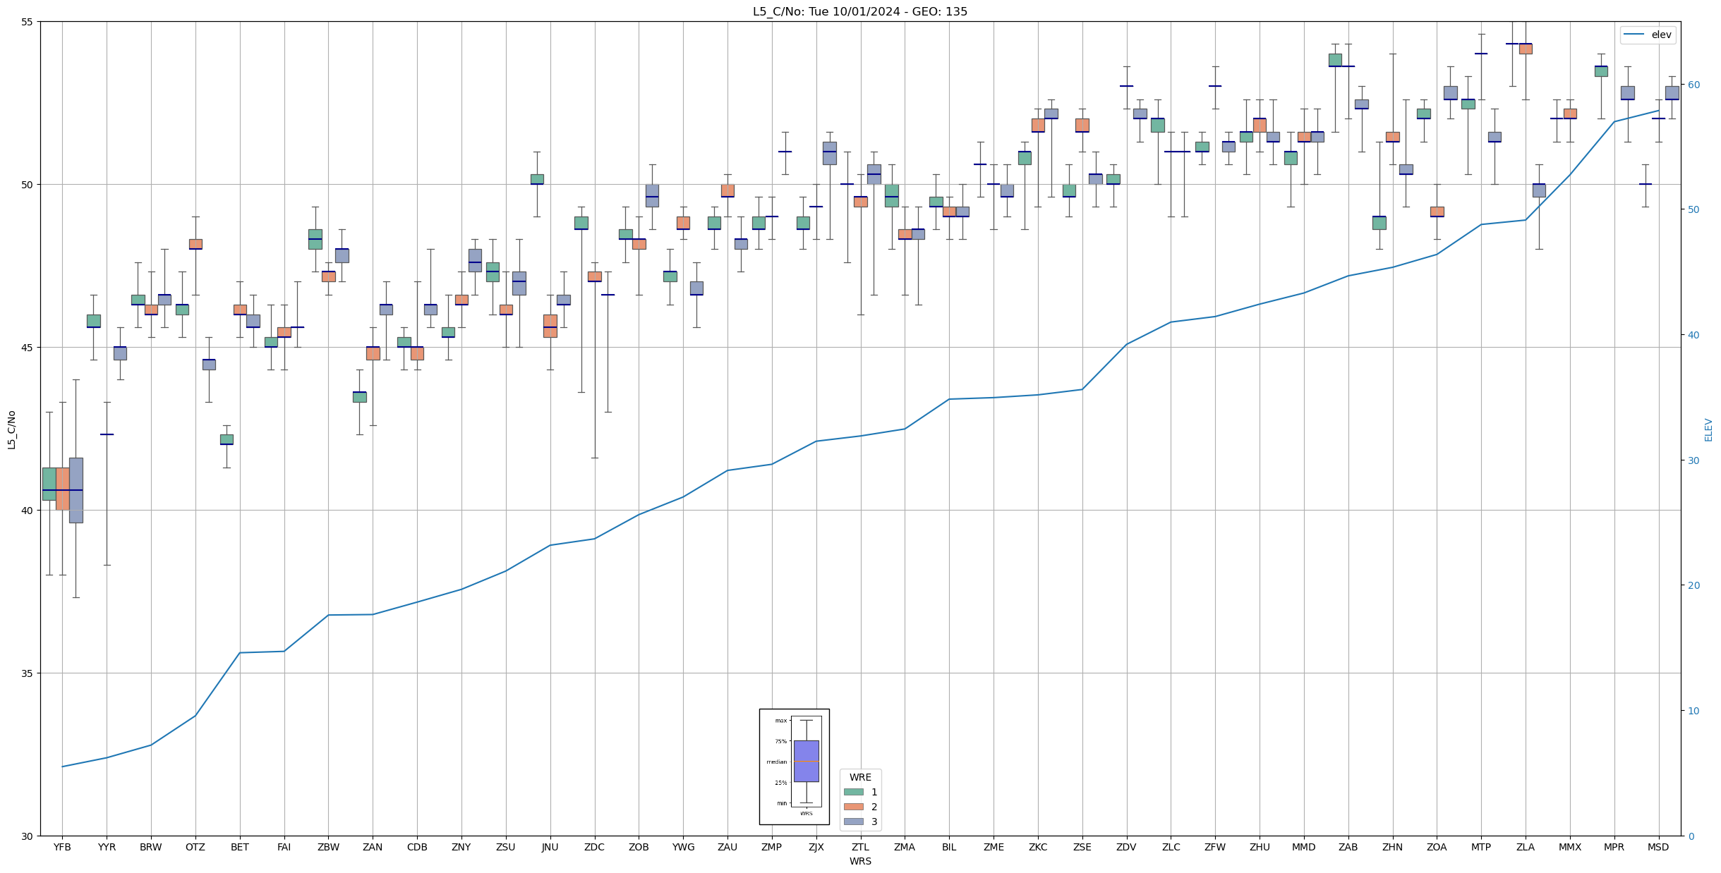Click the MTP station label

pyautogui.click(x=1481, y=847)
